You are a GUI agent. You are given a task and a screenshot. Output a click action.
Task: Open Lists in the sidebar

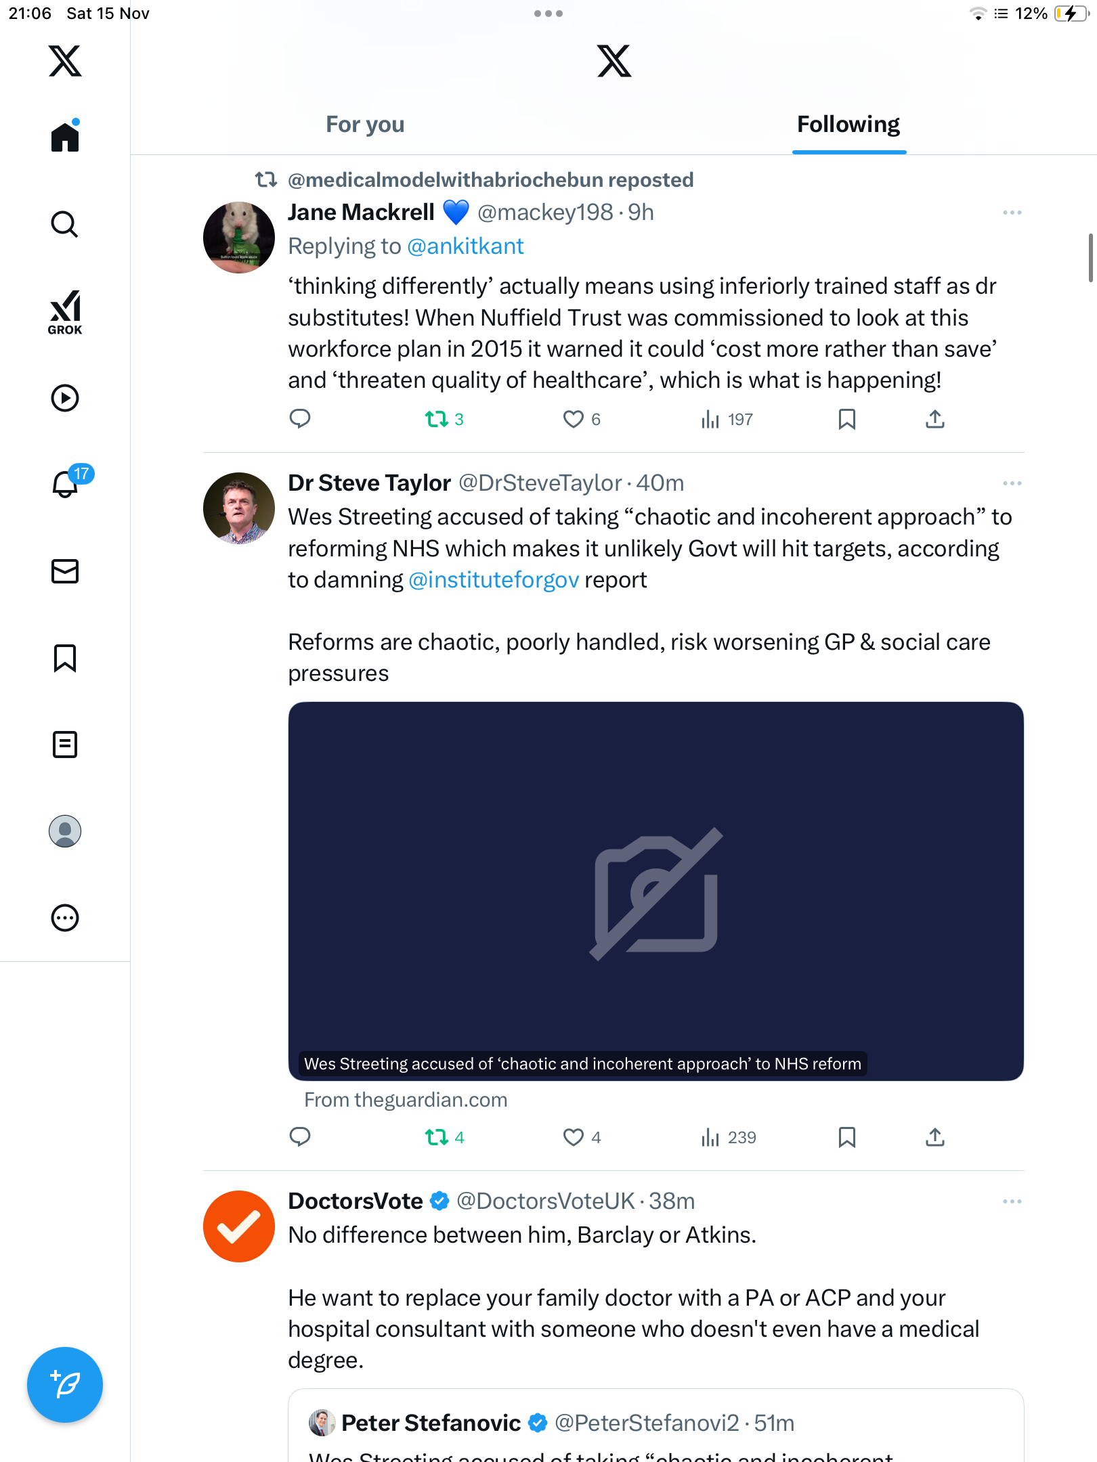(65, 745)
